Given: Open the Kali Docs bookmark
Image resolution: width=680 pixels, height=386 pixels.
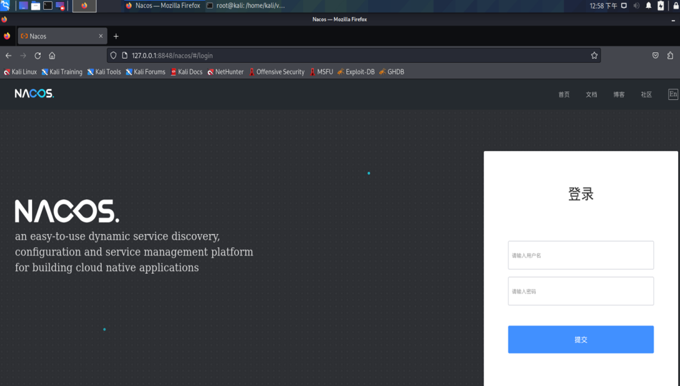Looking at the screenshot, I should click(x=187, y=72).
